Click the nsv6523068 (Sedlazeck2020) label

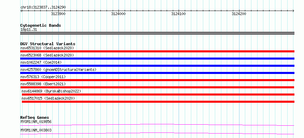[x=47, y=55]
